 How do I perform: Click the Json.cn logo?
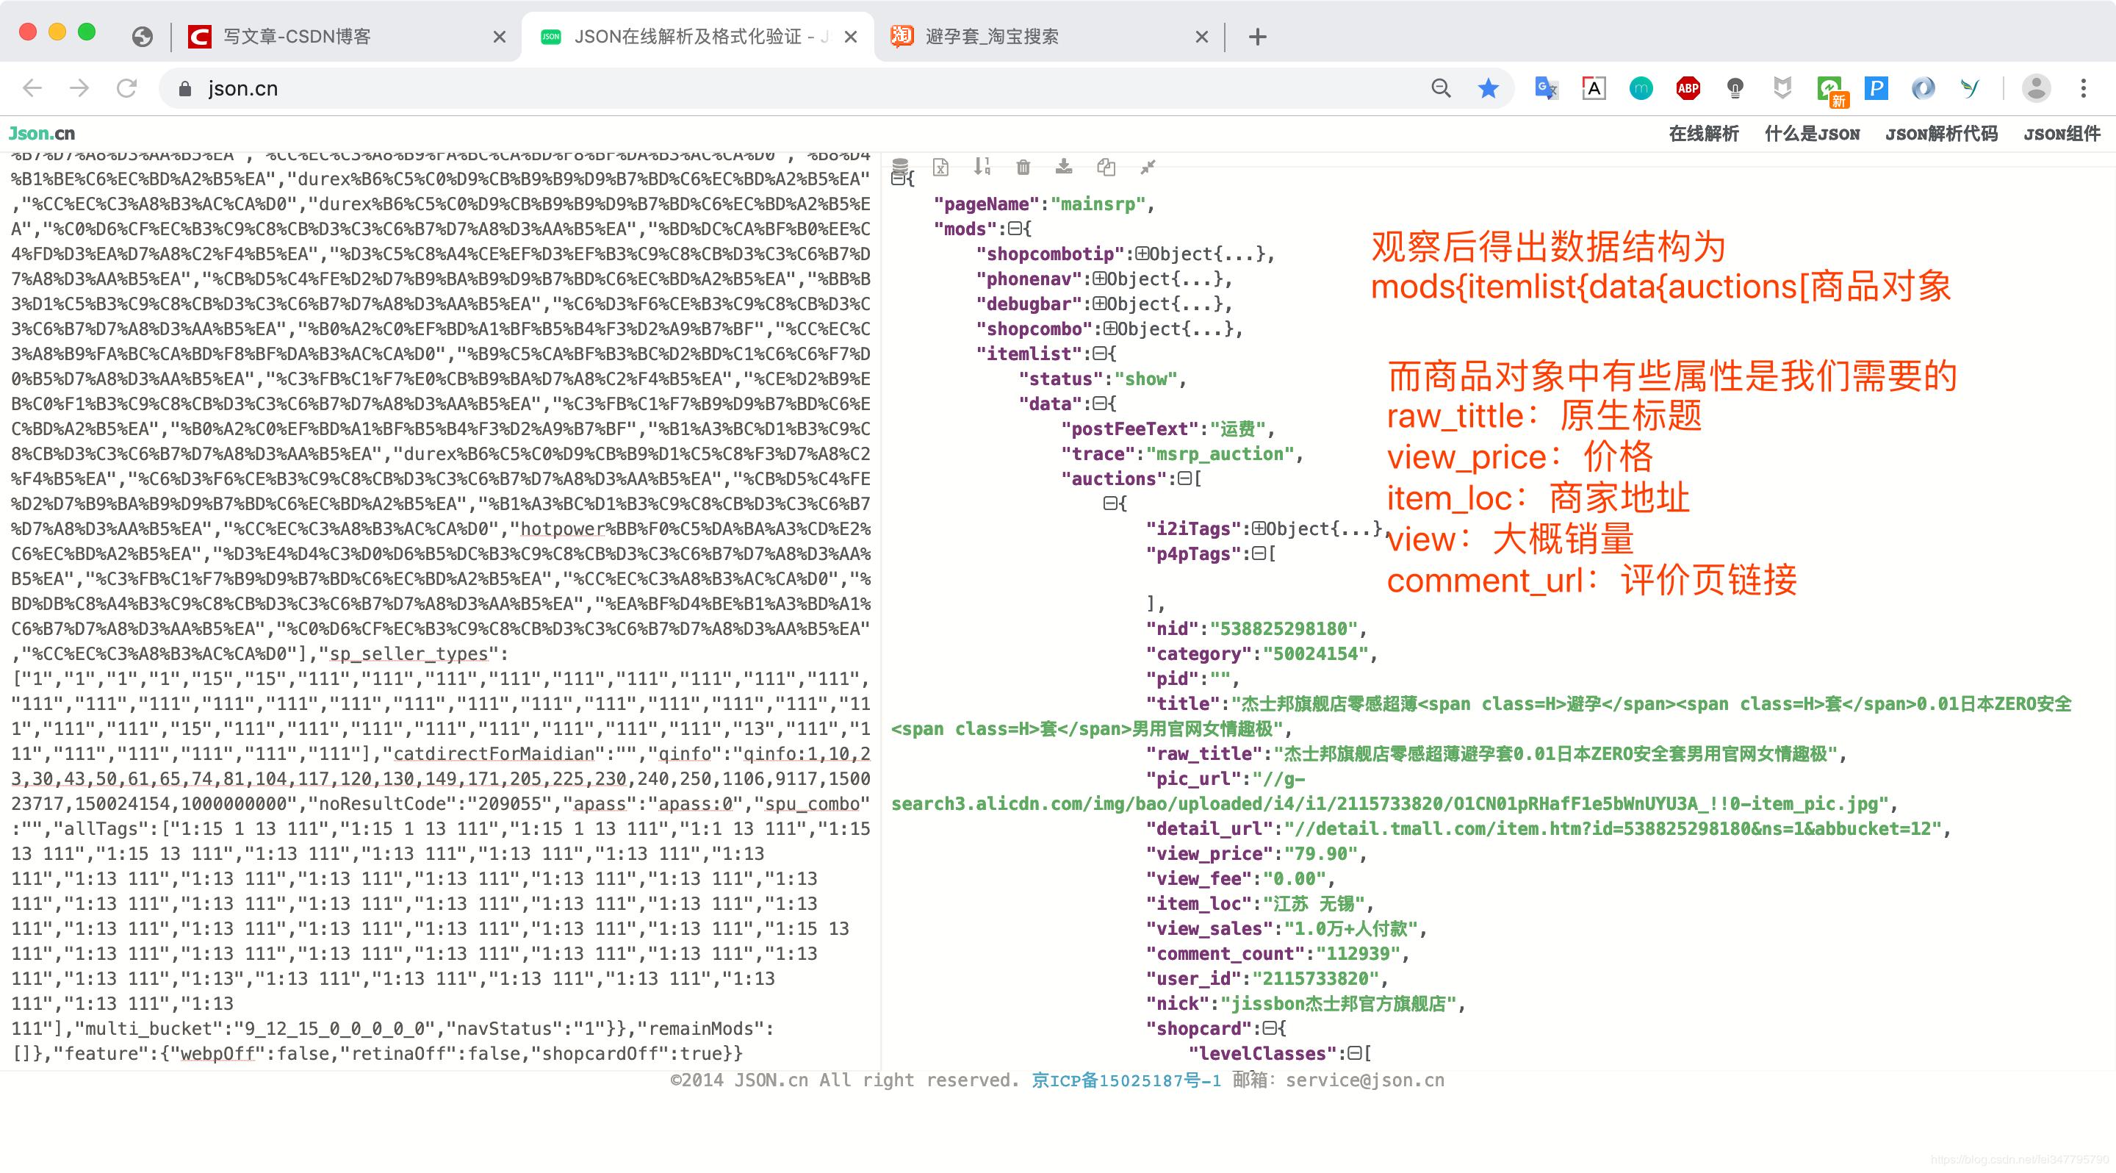(x=42, y=132)
